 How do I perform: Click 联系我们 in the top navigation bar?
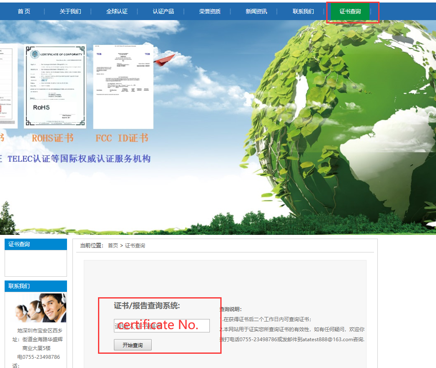[x=303, y=11]
